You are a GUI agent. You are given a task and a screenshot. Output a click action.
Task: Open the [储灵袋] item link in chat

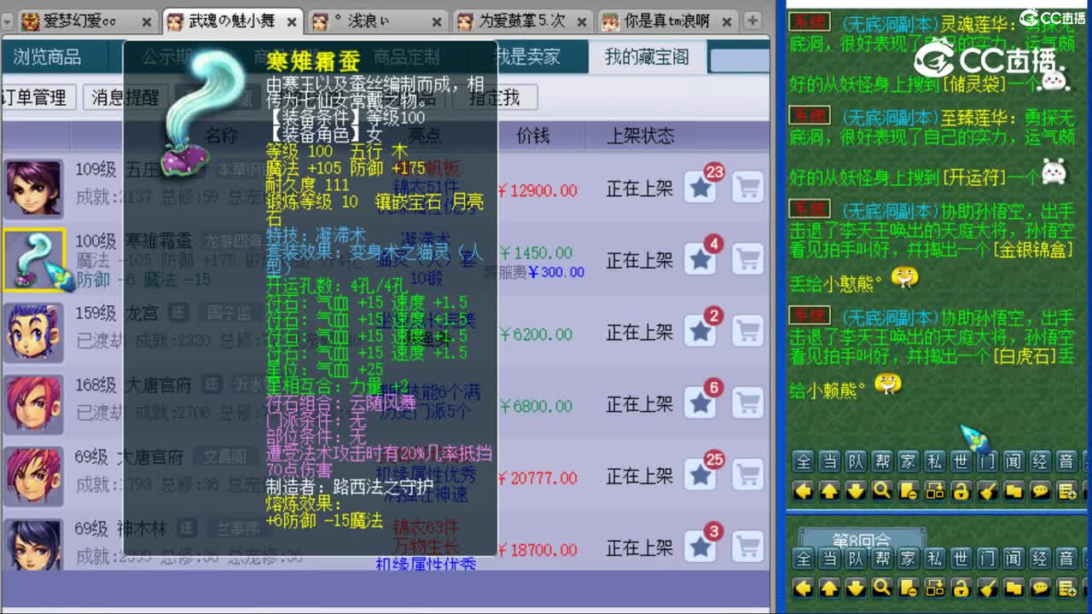tap(973, 84)
